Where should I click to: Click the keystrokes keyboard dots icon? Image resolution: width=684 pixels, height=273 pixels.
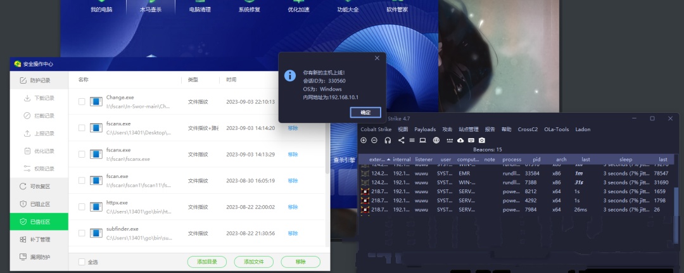click(x=450, y=141)
